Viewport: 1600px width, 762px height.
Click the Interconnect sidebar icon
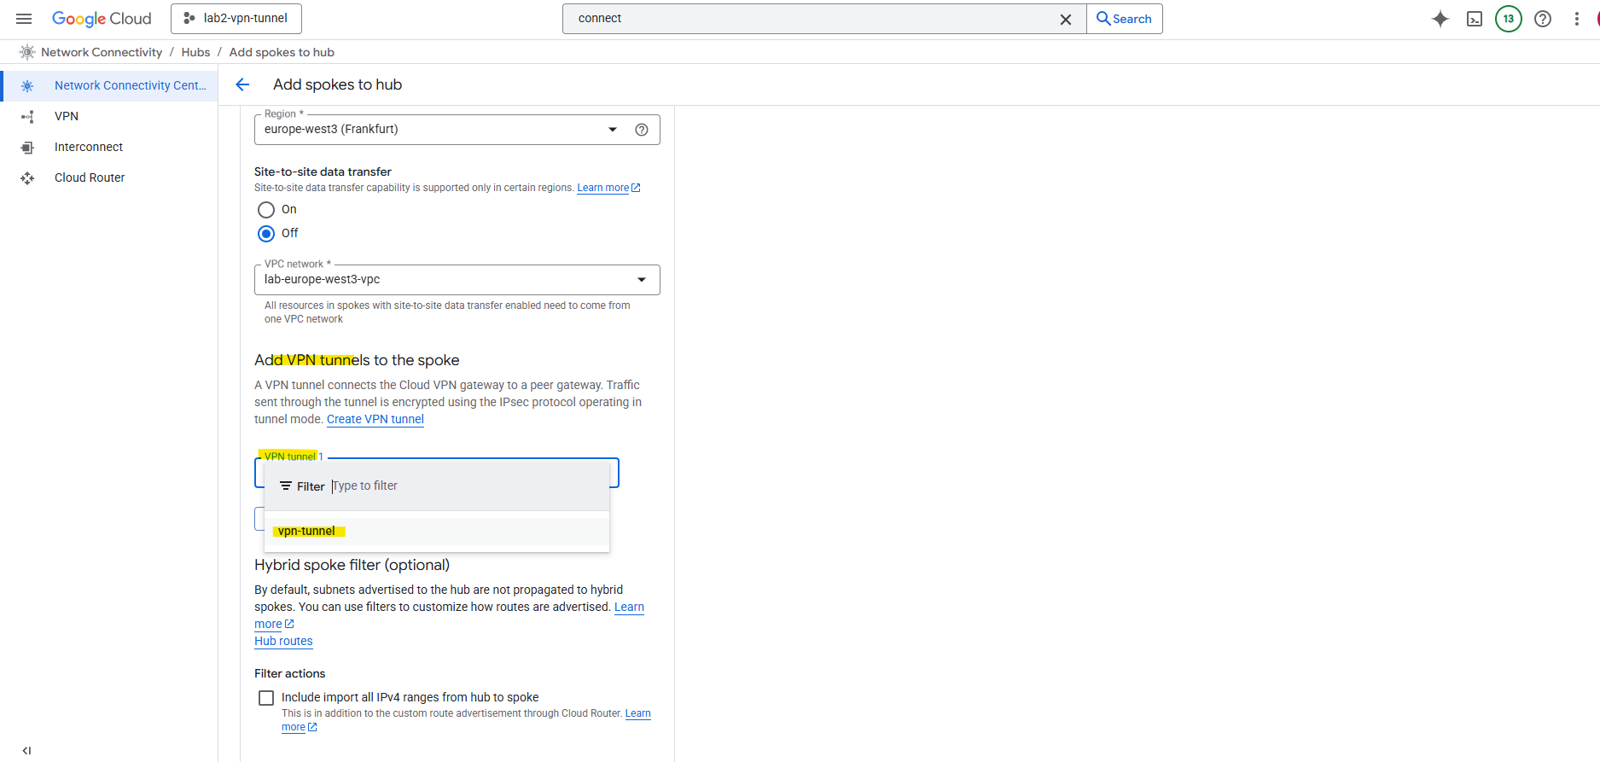(27, 147)
